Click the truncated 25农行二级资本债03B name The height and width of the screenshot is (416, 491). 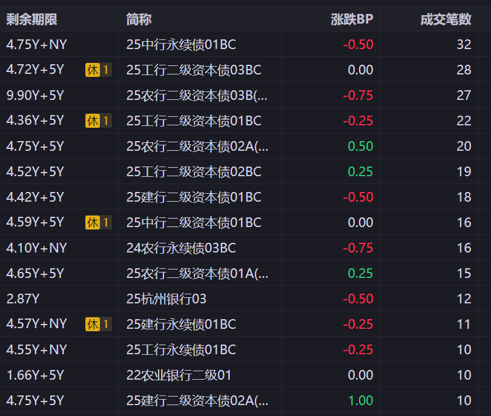197,96
